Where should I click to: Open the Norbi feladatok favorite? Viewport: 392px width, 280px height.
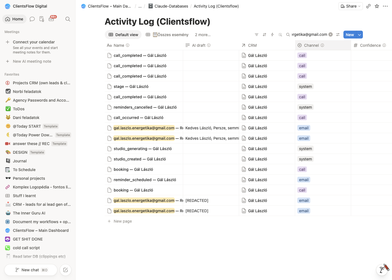coord(38,92)
